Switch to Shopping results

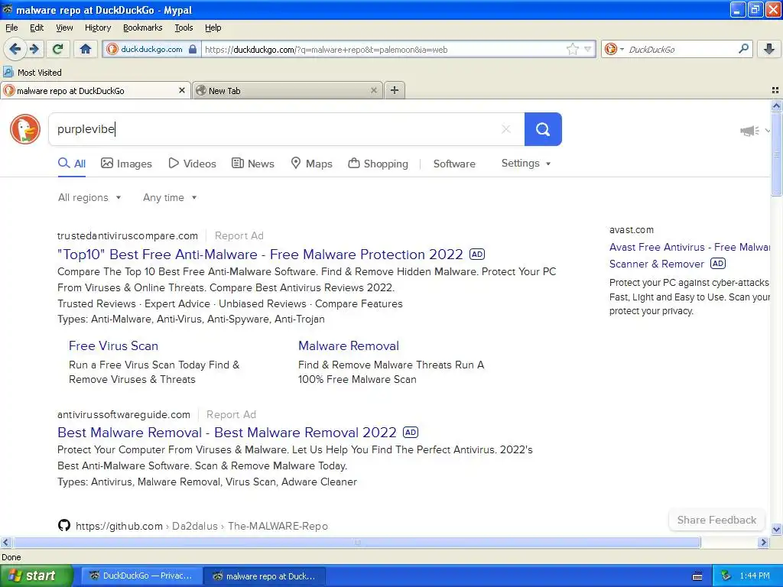(x=378, y=164)
